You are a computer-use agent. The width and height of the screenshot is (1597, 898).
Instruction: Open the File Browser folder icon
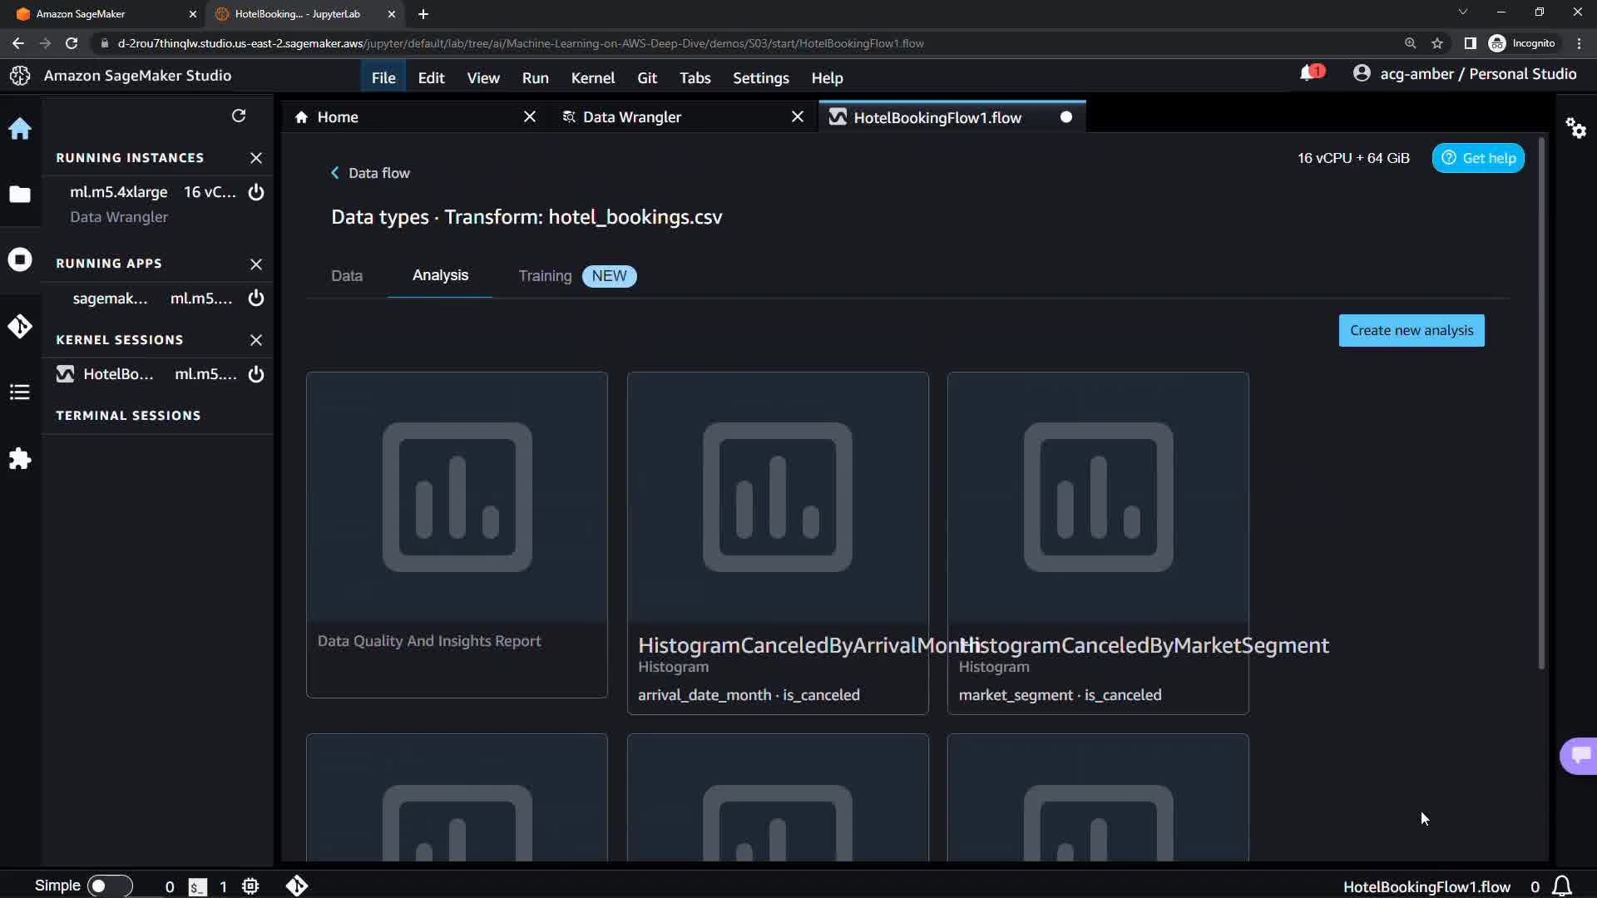(20, 195)
